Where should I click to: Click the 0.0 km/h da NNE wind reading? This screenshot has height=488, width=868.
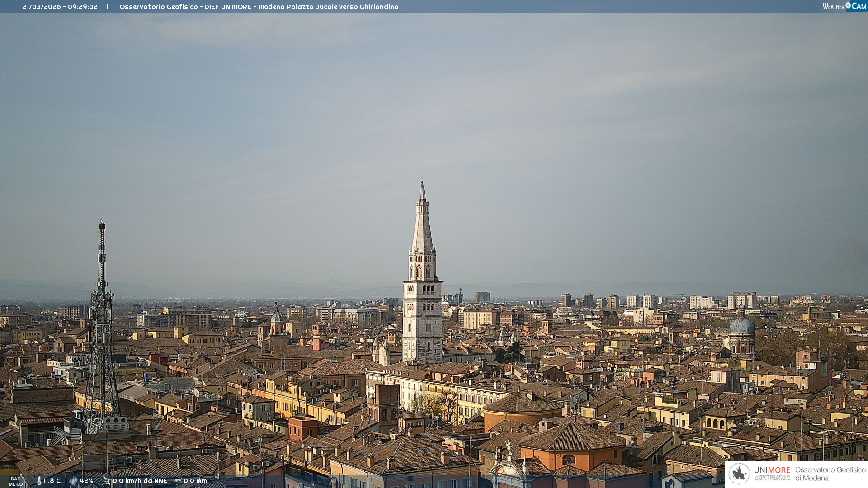[140, 481]
